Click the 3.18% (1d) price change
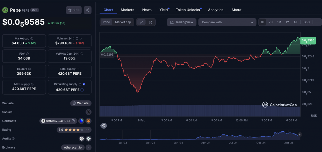The width and height of the screenshot is (322, 152). coord(57,23)
